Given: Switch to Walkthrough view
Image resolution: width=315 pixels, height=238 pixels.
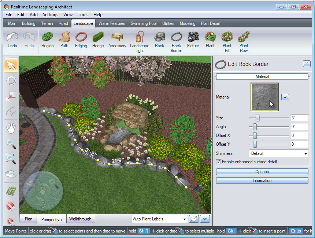Looking at the screenshot, I should 80,219.
